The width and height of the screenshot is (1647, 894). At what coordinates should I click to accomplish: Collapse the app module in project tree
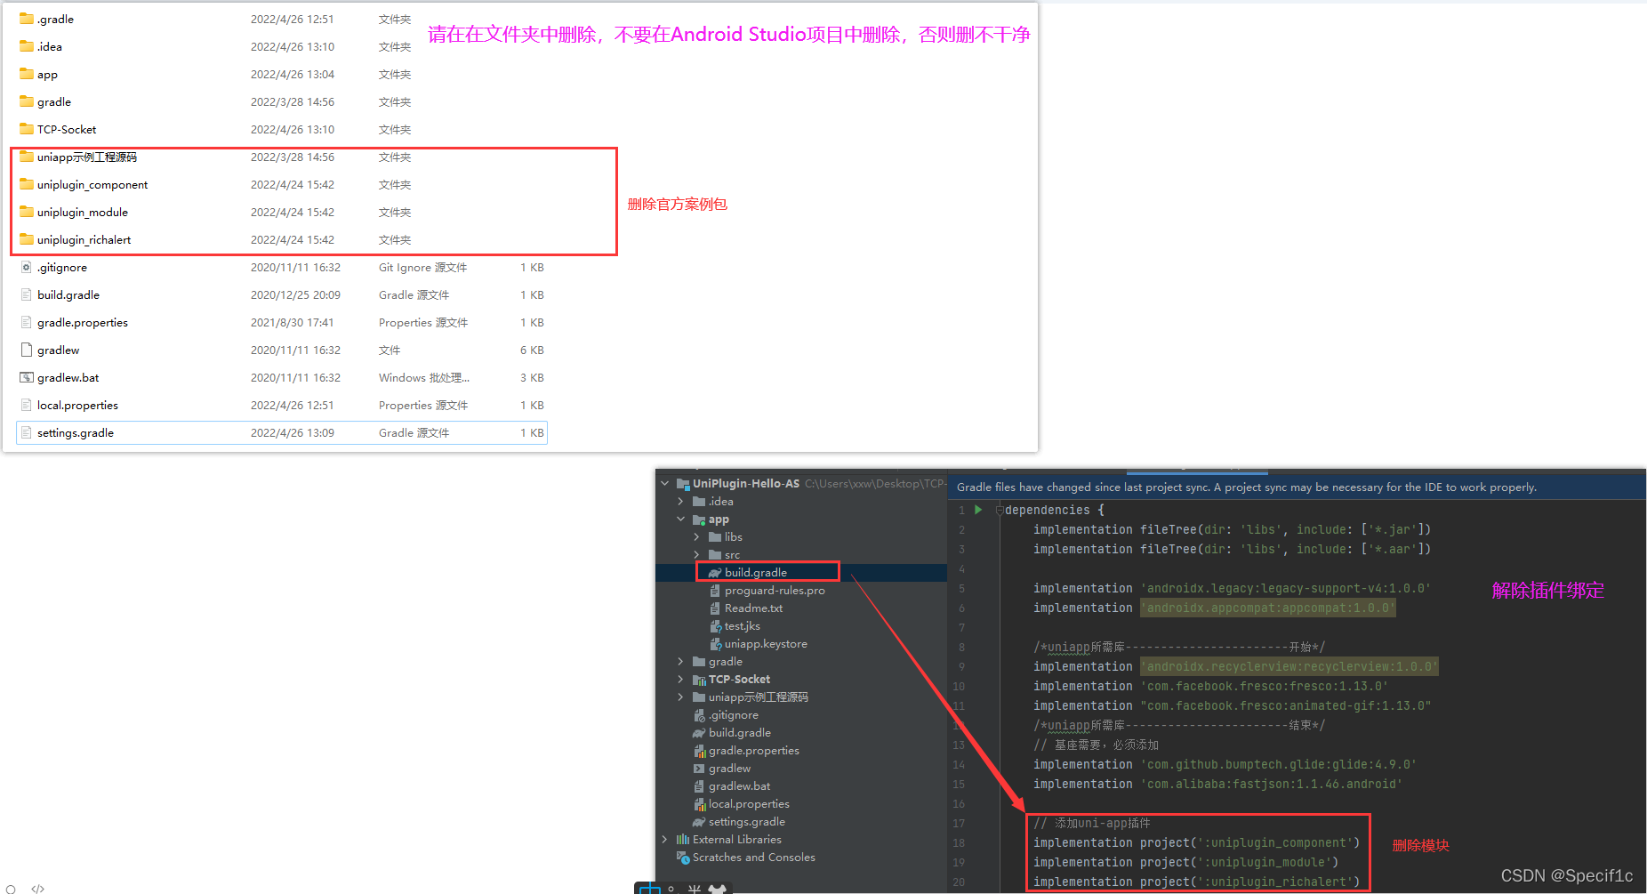[680, 519]
